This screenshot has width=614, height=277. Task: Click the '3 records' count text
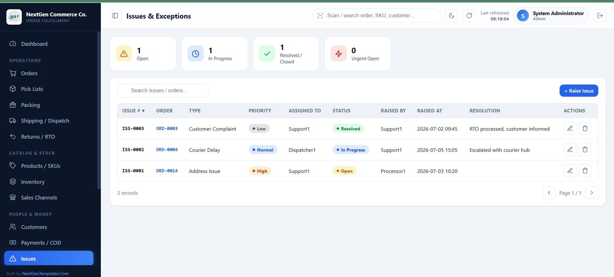[127, 193]
